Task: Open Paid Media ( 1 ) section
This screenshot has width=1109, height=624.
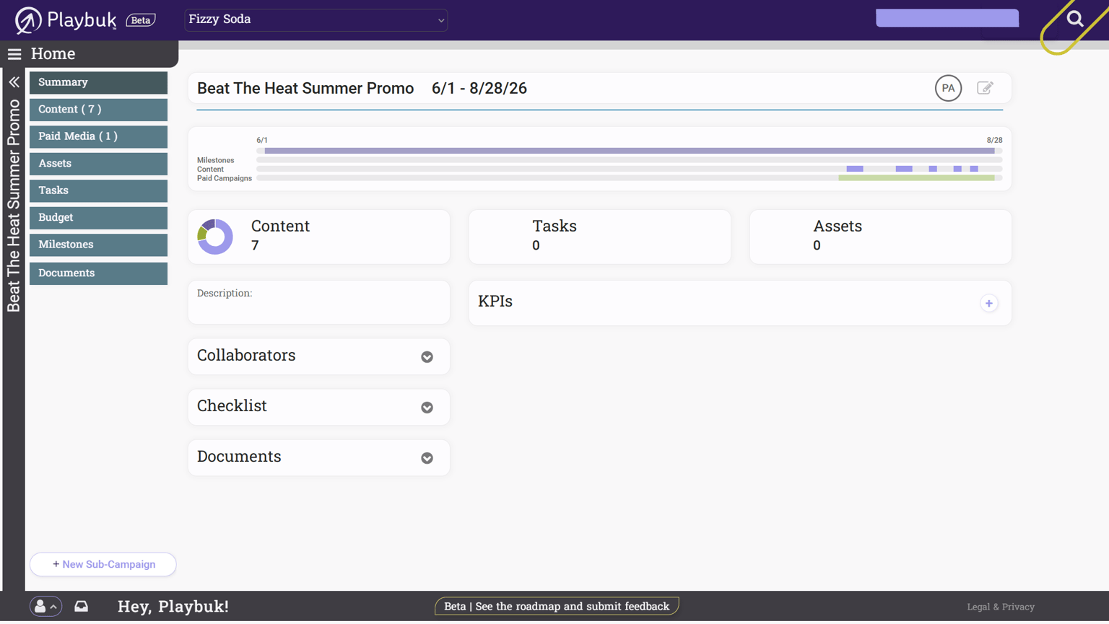Action: [98, 136]
